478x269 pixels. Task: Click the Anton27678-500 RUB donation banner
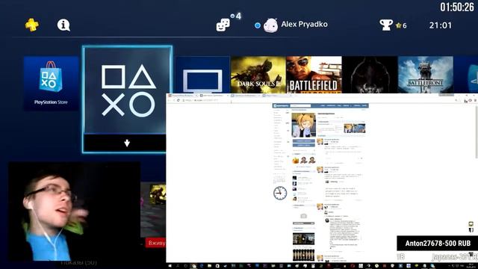click(438, 244)
